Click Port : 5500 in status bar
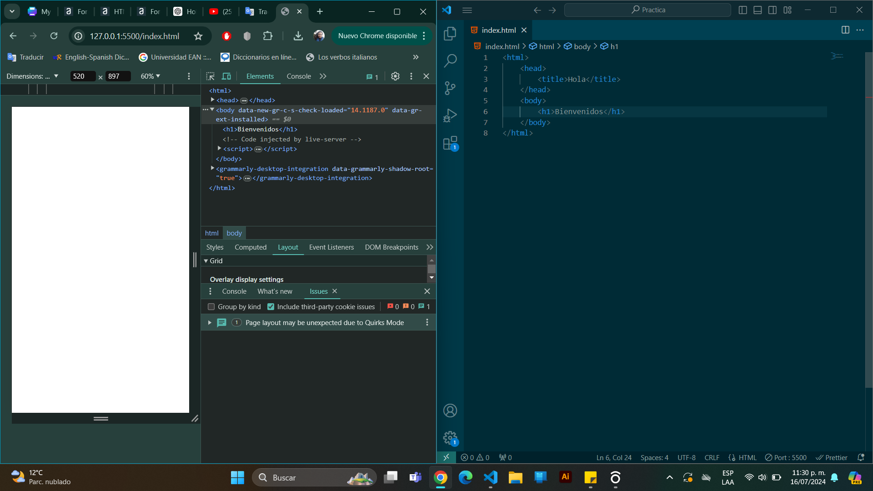Screen dimensions: 873x491 click(786, 458)
